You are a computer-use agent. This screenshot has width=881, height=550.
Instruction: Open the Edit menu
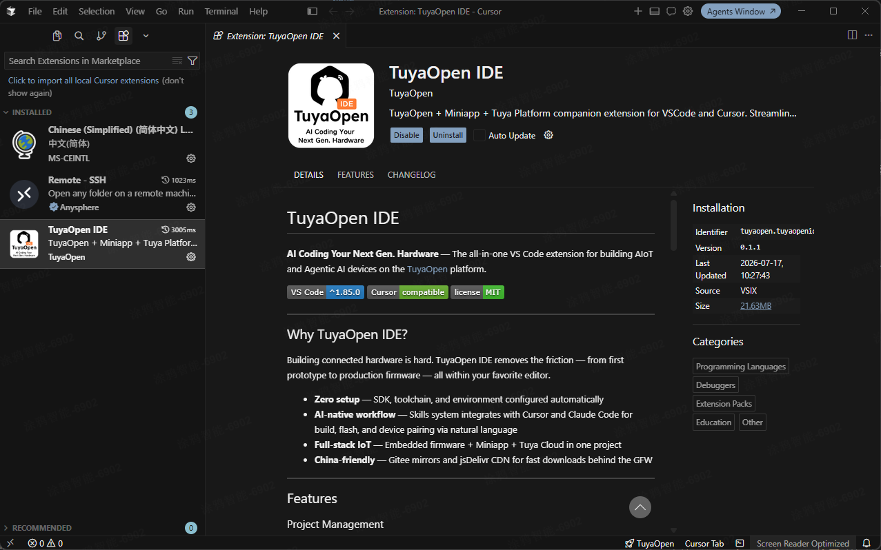click(x=60, y=11)
